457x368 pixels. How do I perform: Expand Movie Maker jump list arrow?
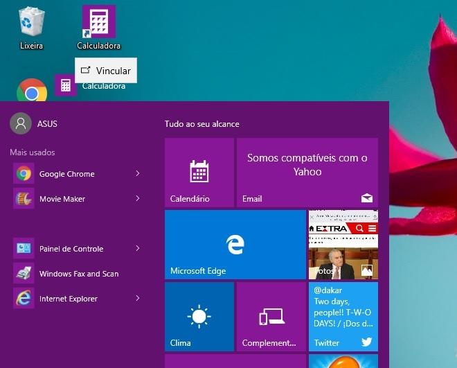click(138, 199)
